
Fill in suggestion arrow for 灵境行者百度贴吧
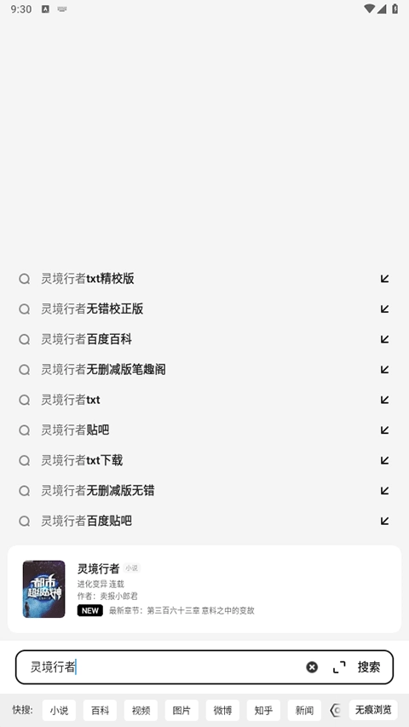coord(384,521)
